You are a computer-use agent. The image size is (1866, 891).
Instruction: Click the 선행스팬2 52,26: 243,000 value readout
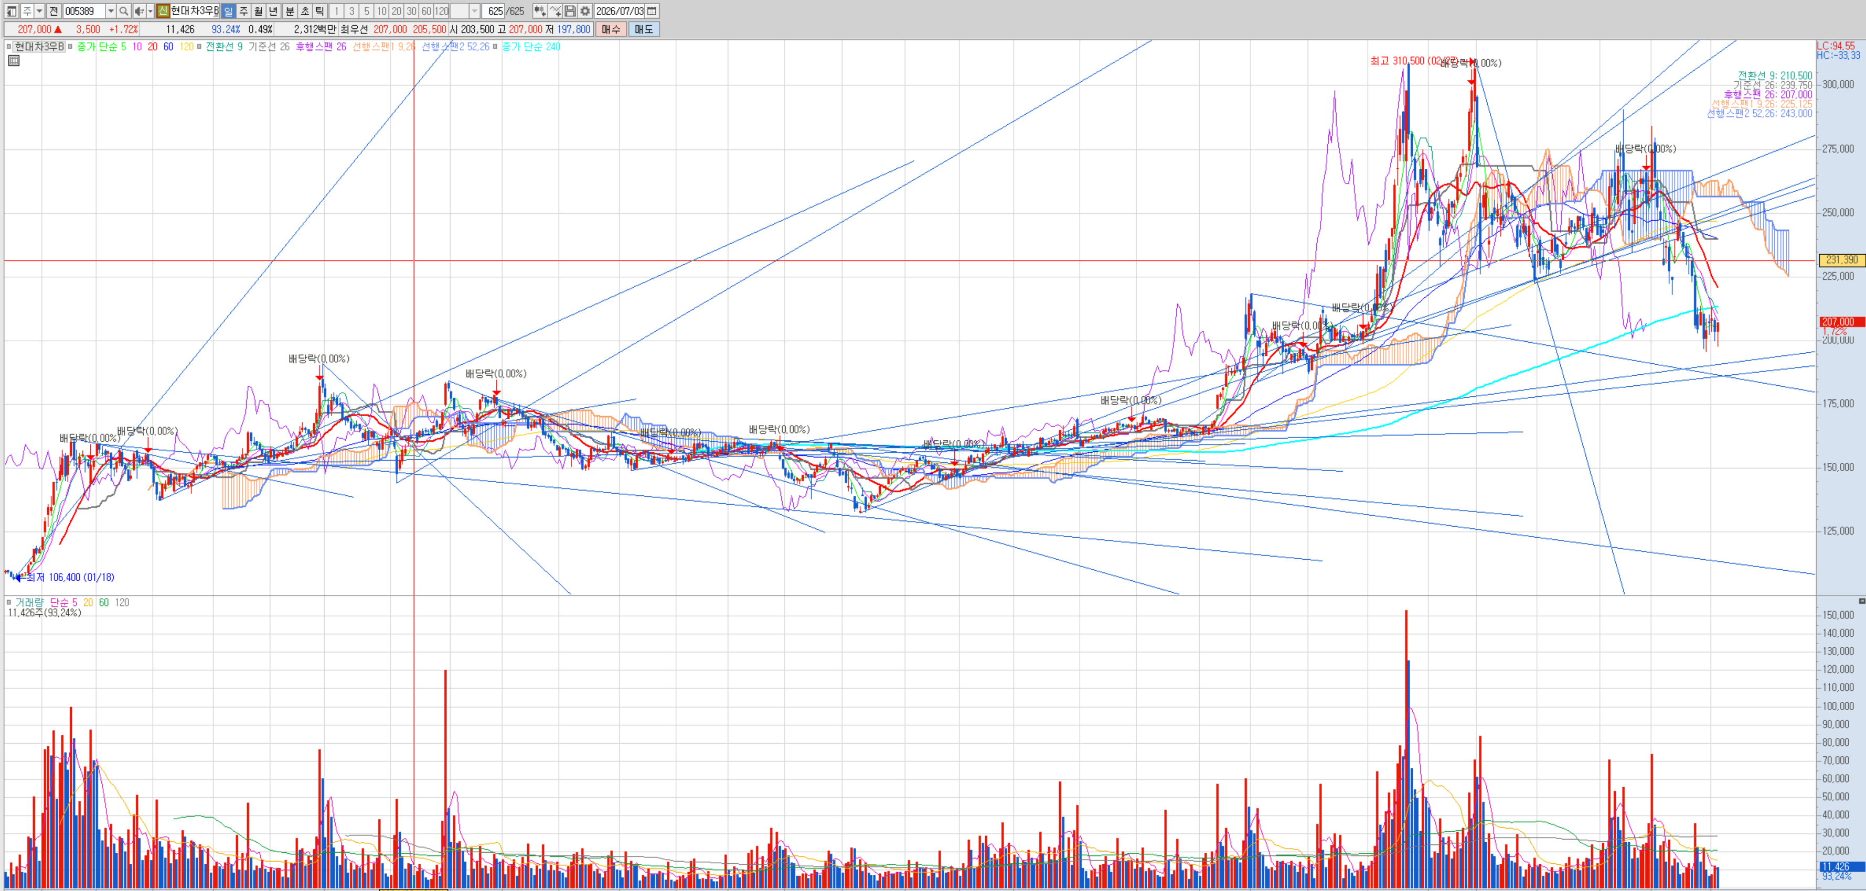click(1760, 113)
